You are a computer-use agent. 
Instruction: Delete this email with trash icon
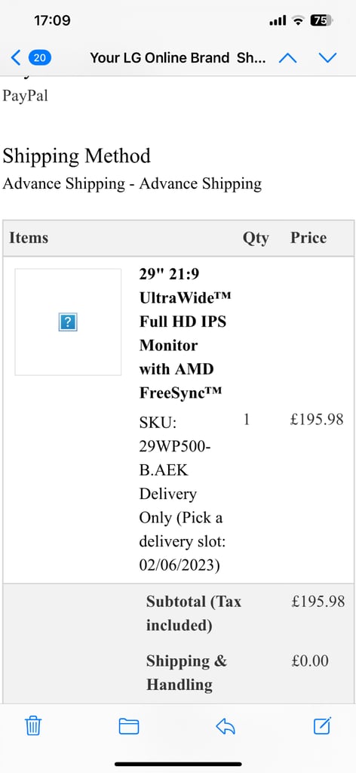[33, 725]
